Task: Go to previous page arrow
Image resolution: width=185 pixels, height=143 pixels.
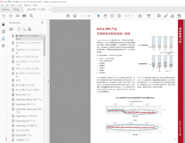Action: point(68,16)
